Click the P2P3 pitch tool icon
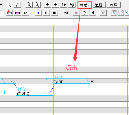The height and width of the screenshot is (115, 129). pyautogui.click(x=121, y=13)
